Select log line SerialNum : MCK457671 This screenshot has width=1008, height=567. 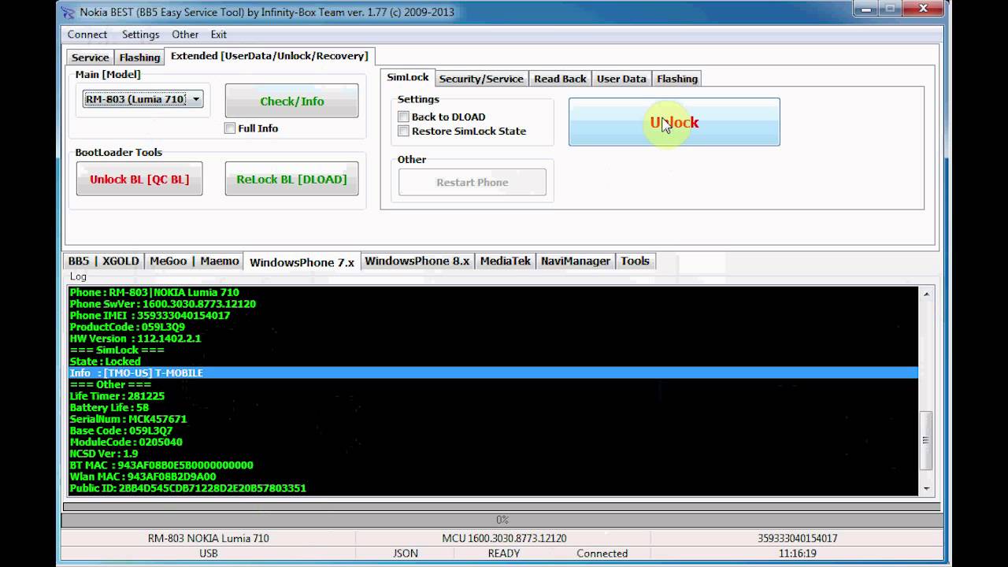click(128, 419)
